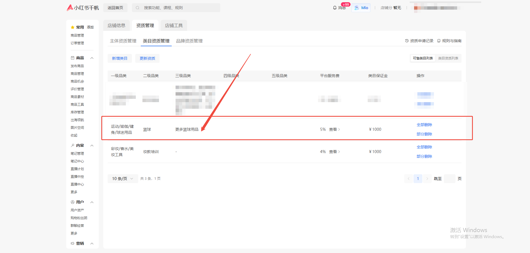Switch to 主体资质管理 sub-tab
530x253 pixels.
123,41
